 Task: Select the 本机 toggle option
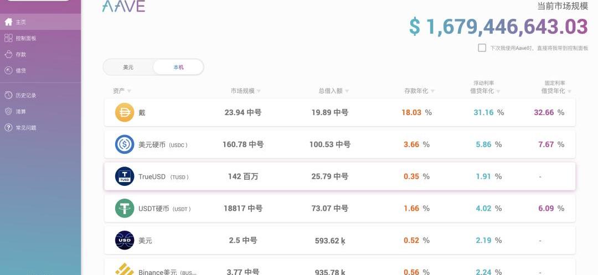[x=178, y=67]
